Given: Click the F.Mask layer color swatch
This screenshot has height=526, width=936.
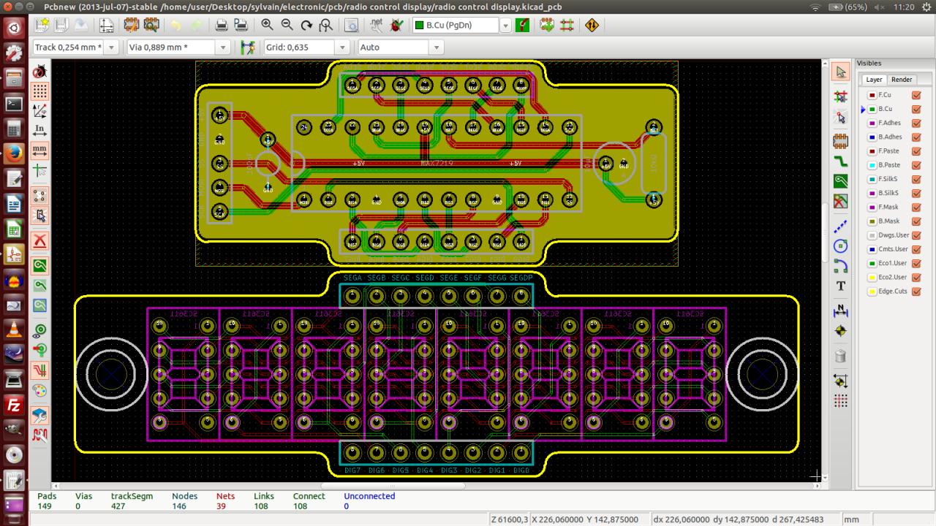Looking at the screenshot, I should coord(872,207).
